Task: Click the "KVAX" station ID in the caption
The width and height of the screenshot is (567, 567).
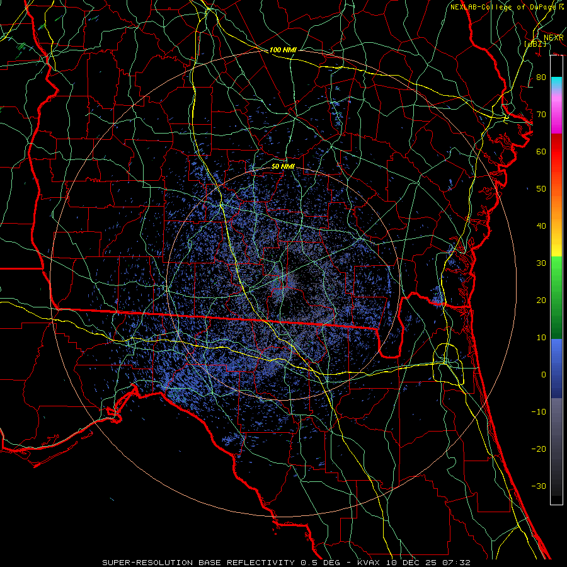Action: coord(368,563)
